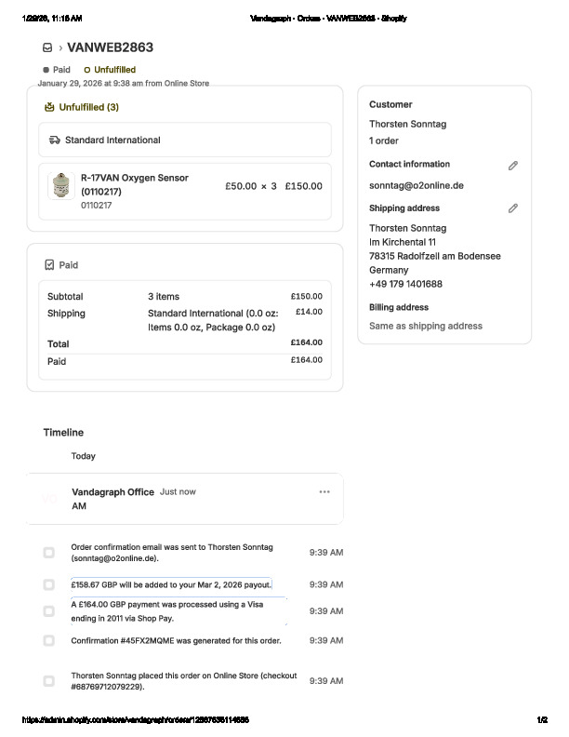Edit shipping address with the pencil icon
This screenshot has height=737, width=569.
click(512, 208)
